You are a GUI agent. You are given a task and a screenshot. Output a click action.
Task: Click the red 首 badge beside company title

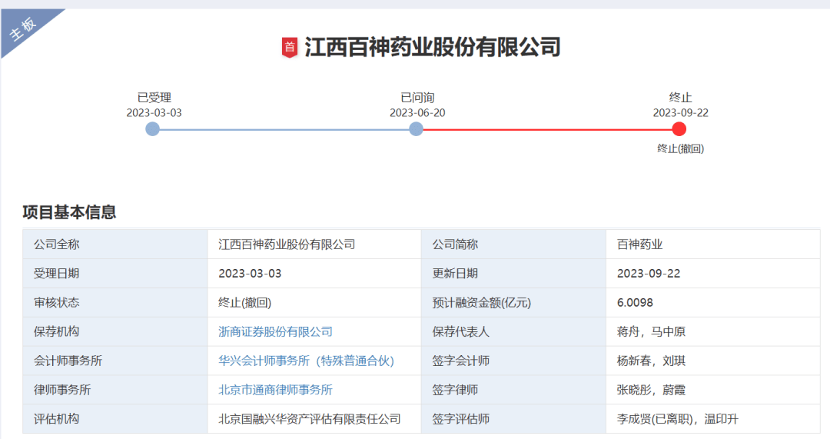coord(290,48)
